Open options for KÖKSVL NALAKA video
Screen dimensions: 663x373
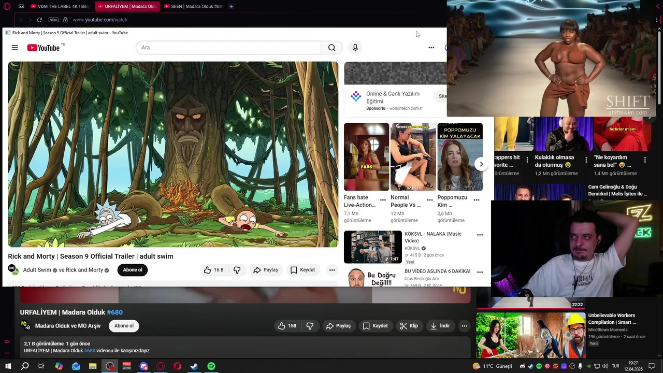click(x=480, y=235)
